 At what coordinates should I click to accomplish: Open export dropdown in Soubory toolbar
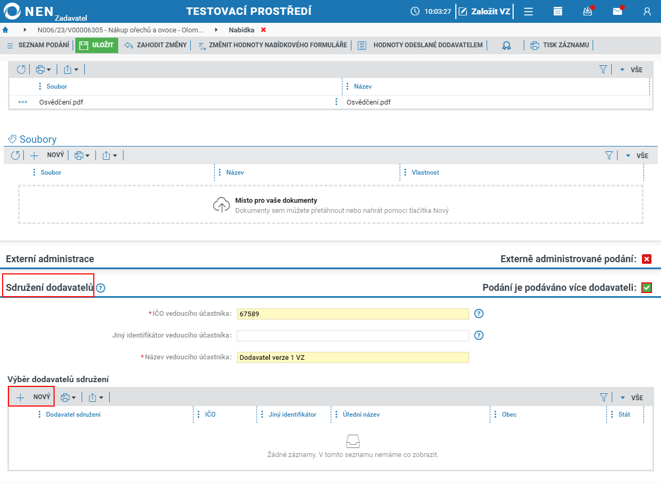point(109,156)
